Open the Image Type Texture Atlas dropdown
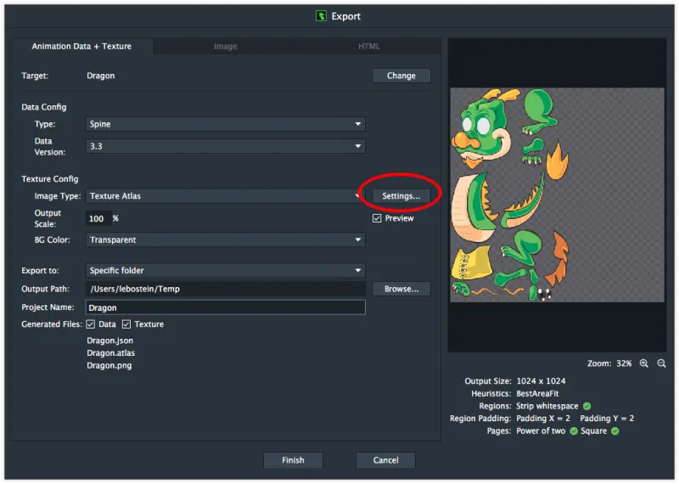The image size is (679, 484). [x=226, y=196]
